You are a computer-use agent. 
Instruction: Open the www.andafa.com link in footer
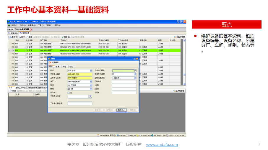pyautogui.click(x=162, y=144)
